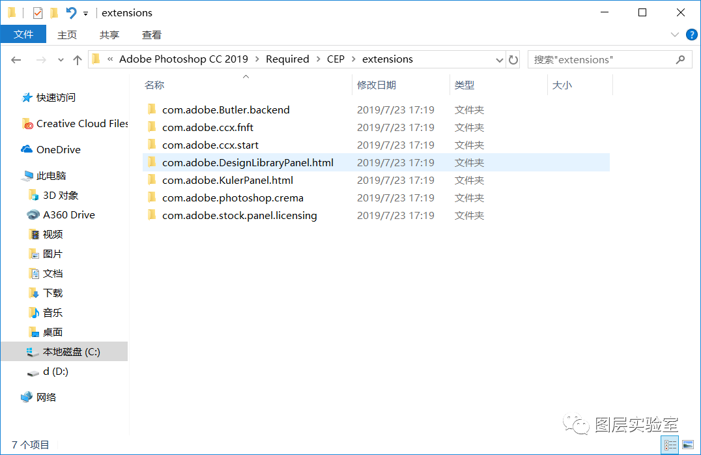Open 图片 folder in sidebar
701x455 pixels.
[52, 254]
